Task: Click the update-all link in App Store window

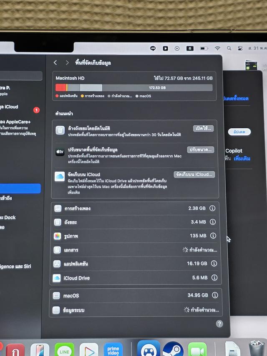Action: [x=236, y=99]
